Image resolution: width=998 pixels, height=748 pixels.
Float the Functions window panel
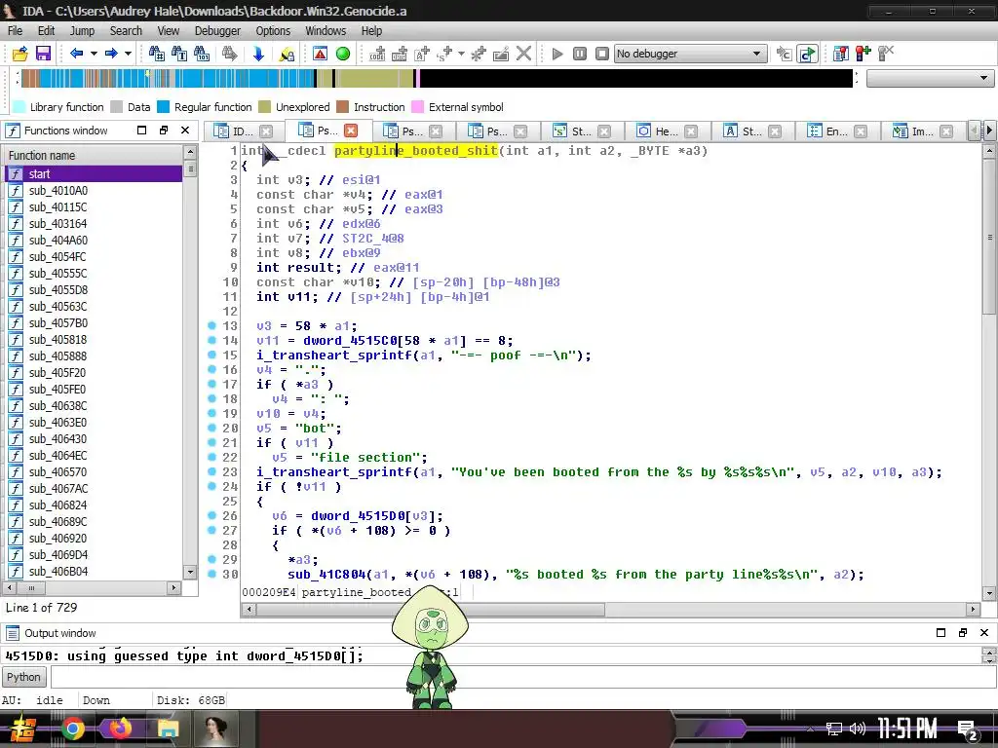pyautogui.click(x=164, y=130)
